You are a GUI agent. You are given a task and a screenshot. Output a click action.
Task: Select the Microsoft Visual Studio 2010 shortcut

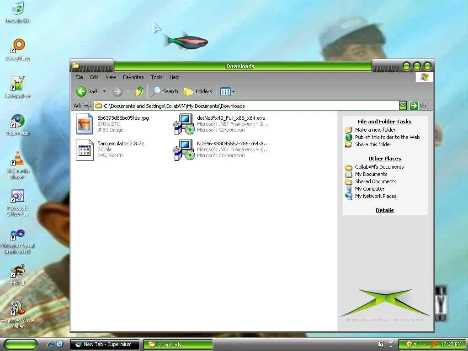pos(18,241)
